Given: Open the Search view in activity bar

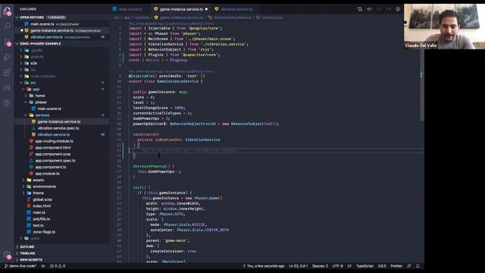Looking at the screenshot, I should tap(7, 26).
